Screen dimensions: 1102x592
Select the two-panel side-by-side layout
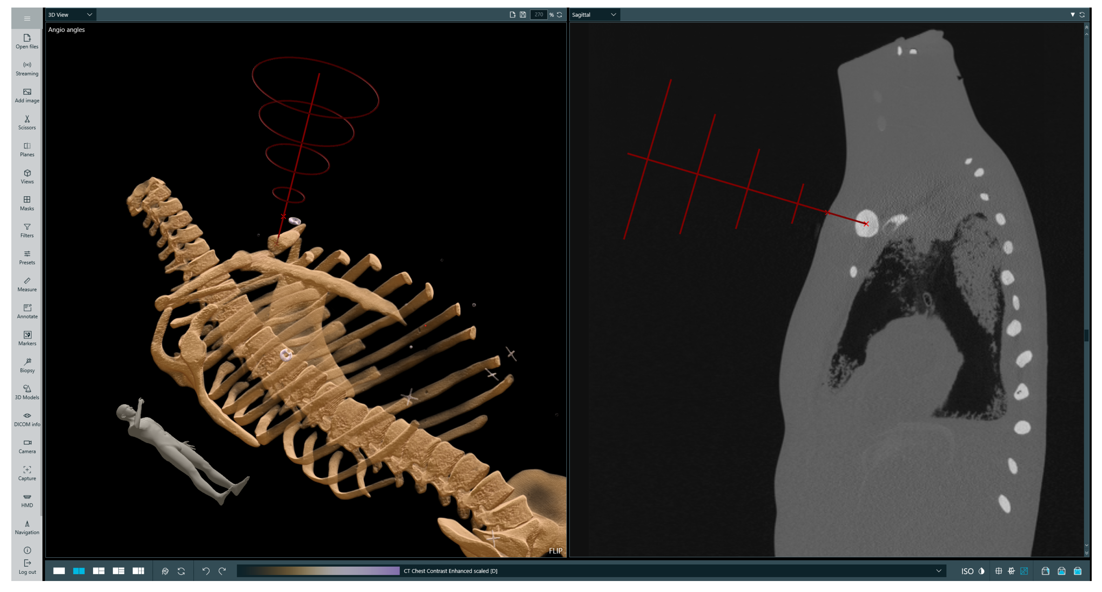pos(79,571)
